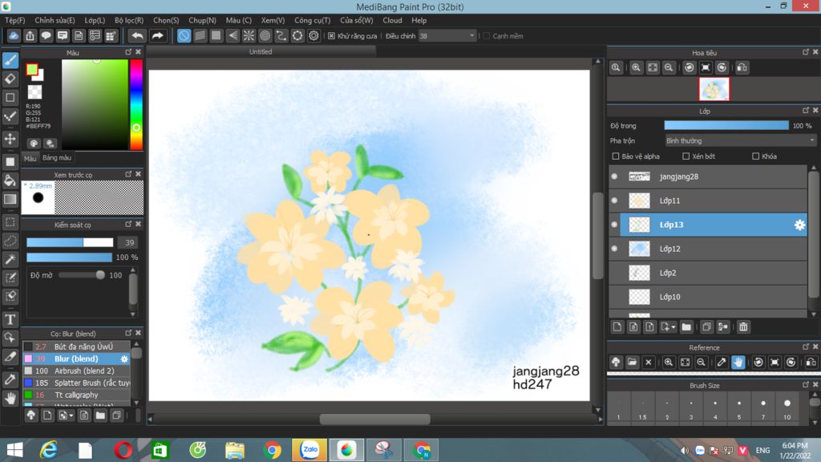Expand add-brush dropdown in brush panel
Screen dimensions: 821x462
tap(71, 416)
